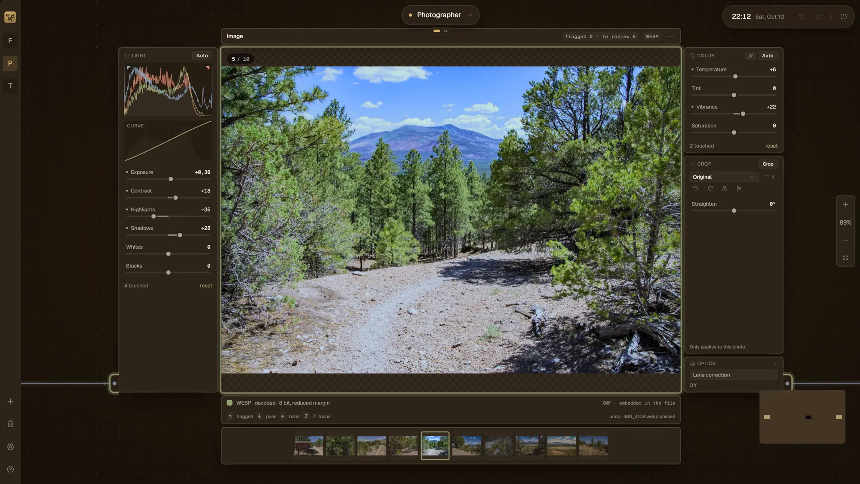
Task: Flip image vertically icon
Action: tap(739, 188)
